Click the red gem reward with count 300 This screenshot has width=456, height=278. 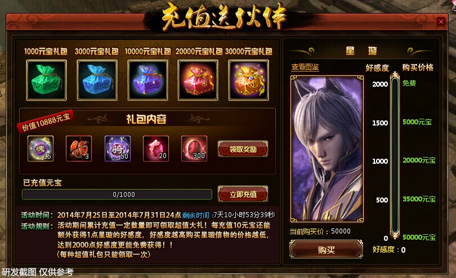click(x=194, y=149)
